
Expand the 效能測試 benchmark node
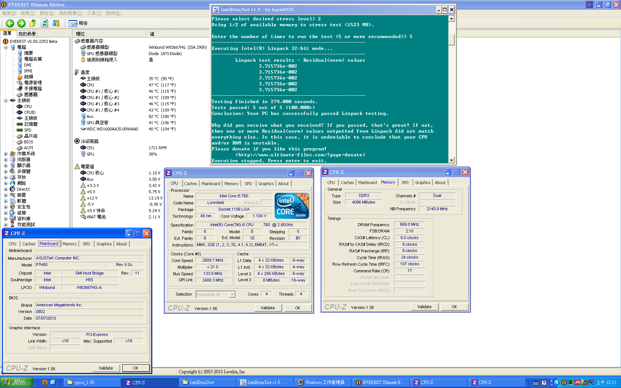tap(6, 225)
